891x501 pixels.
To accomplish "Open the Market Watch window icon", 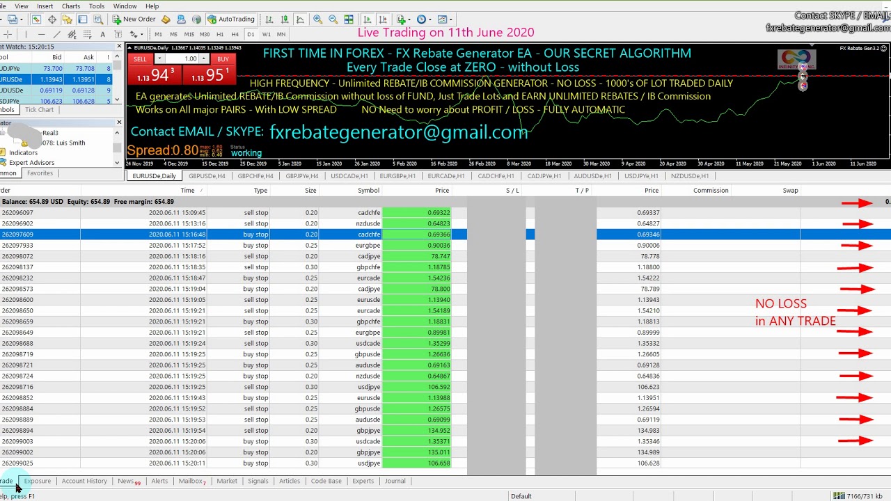I will click(x=36, y=19).
